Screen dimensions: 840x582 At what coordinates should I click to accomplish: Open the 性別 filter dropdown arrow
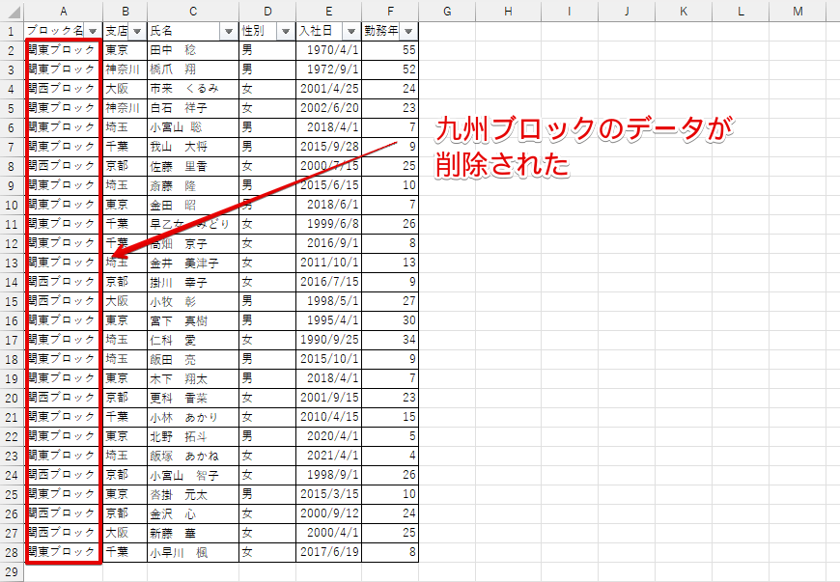coord(286,31)
